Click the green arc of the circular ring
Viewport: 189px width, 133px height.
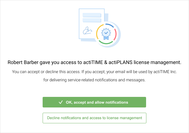106,43
